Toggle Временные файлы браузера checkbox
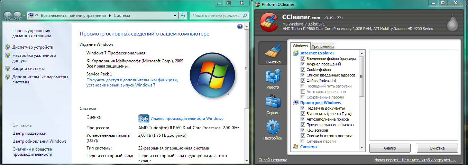 pyautogui.click(x=303, y=59)
